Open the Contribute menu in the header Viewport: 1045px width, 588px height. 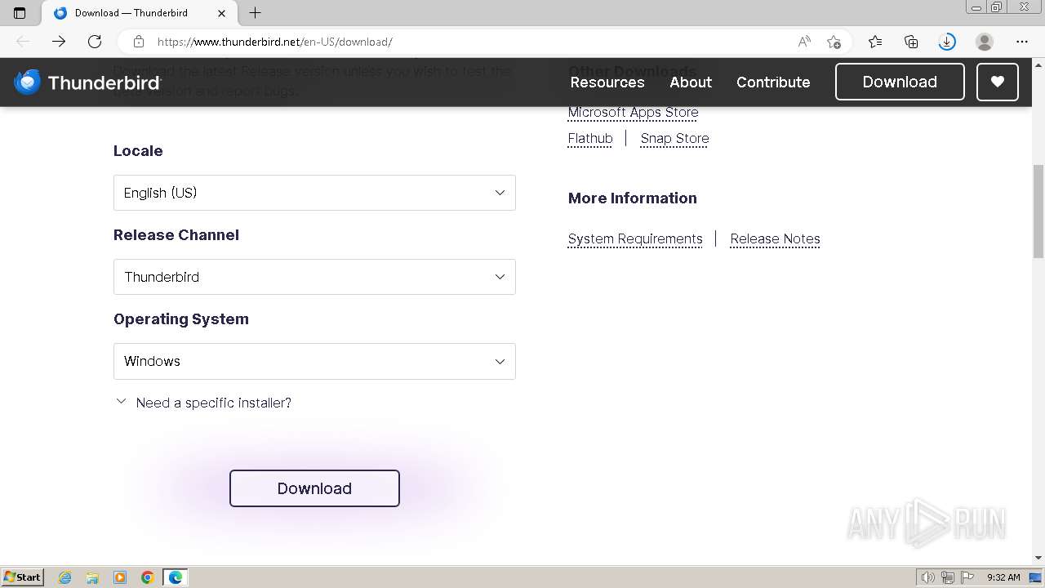773,82
